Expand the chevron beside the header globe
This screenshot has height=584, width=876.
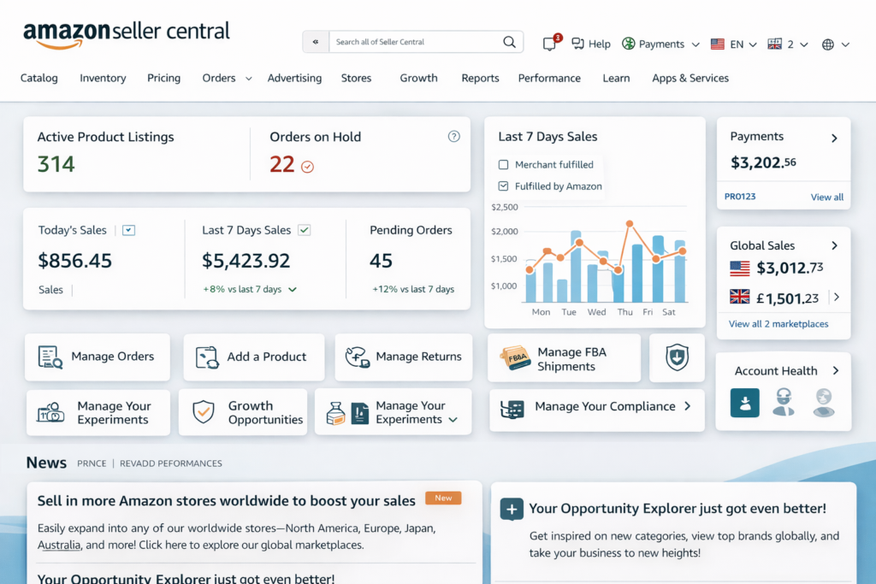846,44
